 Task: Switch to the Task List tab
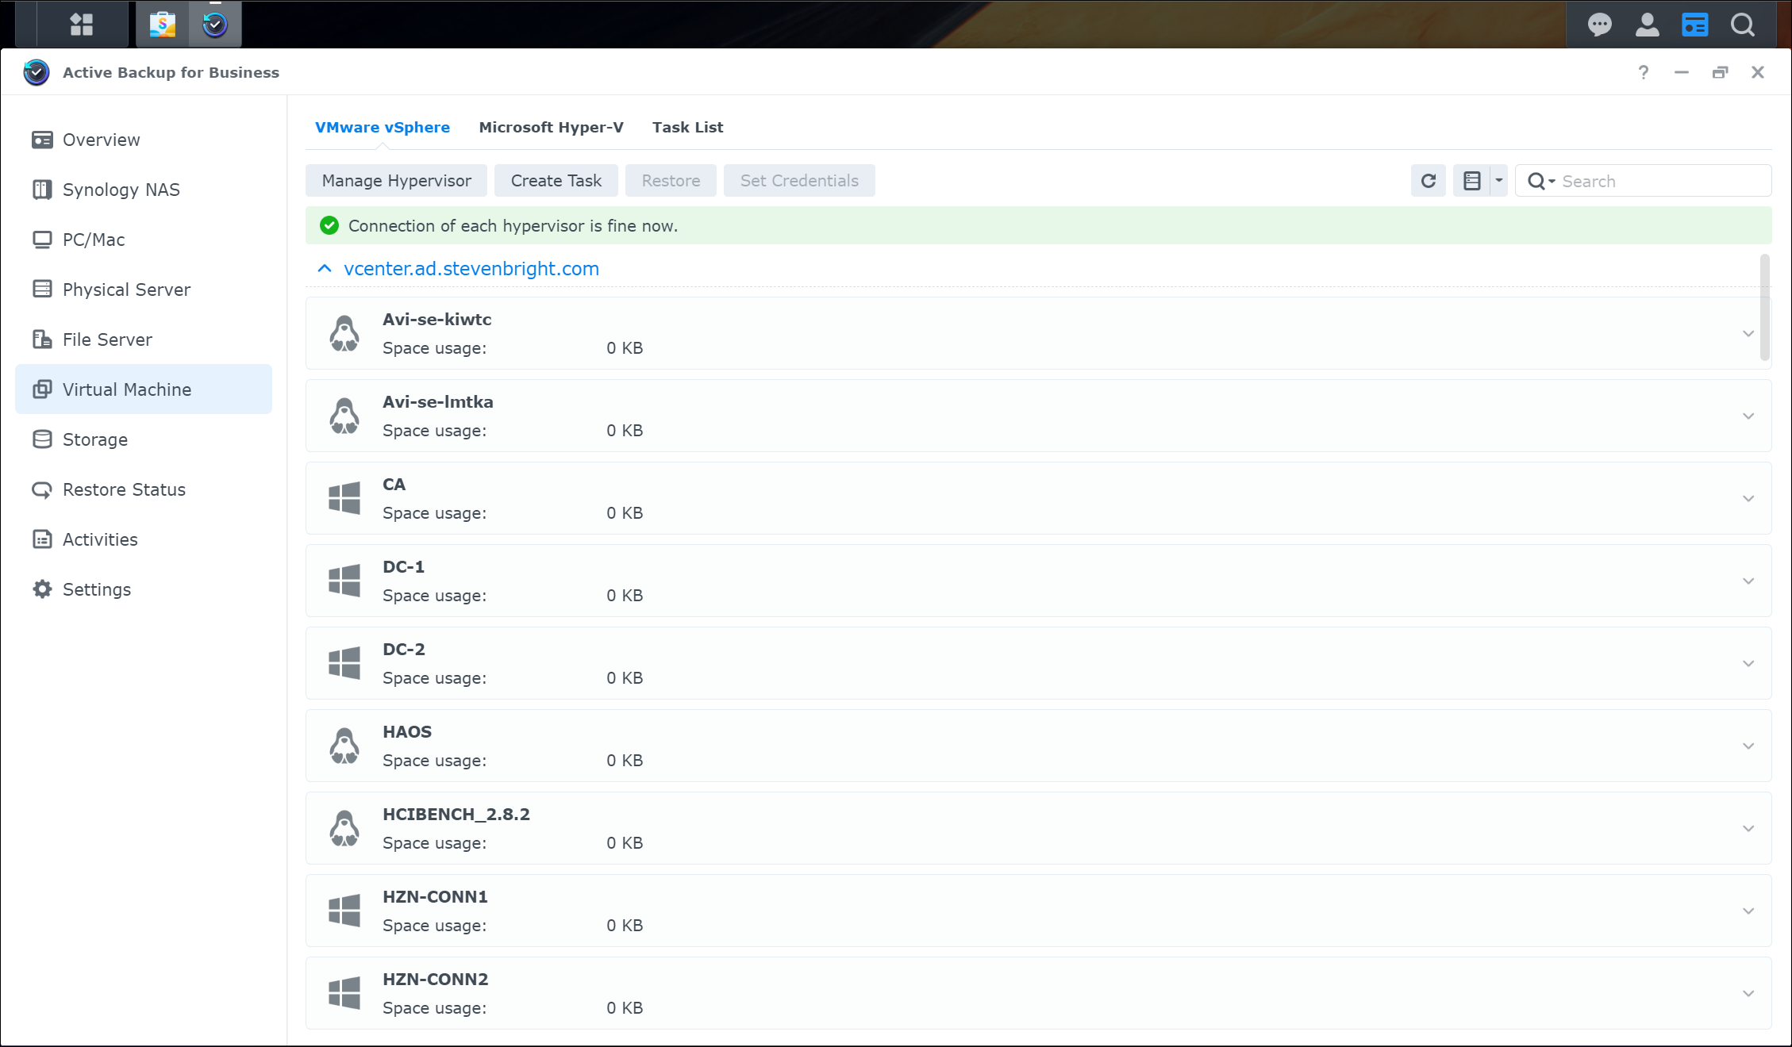[687, 128]
